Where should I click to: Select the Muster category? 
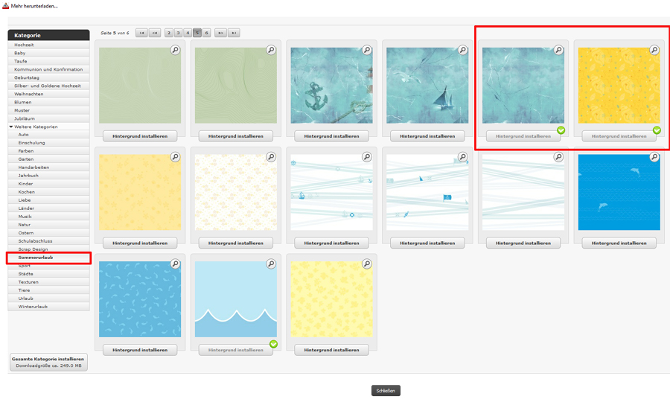(48, 110)
